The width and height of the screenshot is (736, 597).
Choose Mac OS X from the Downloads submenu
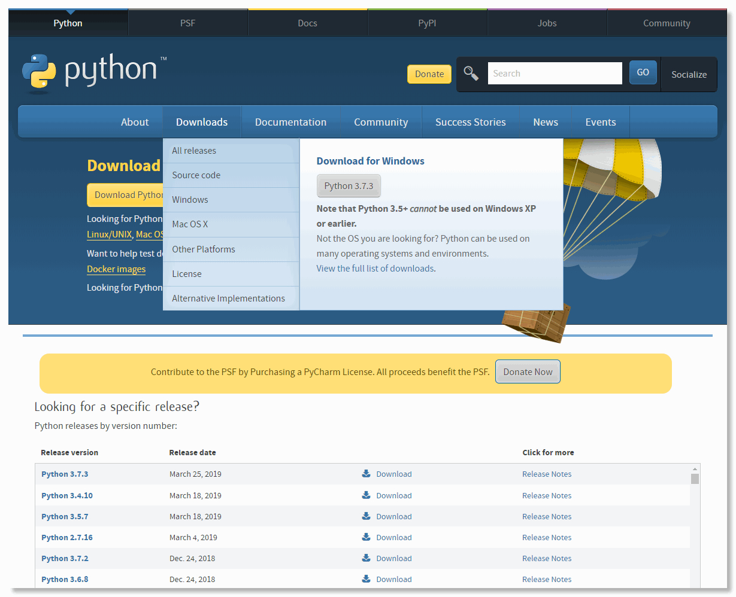point(231,224)
